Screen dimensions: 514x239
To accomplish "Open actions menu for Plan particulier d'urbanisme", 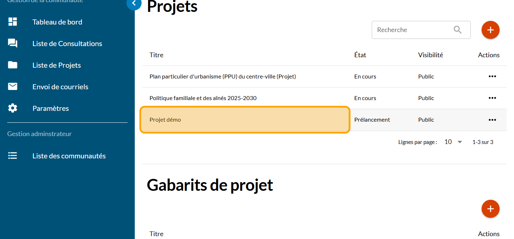I will (x=492, y=76).
